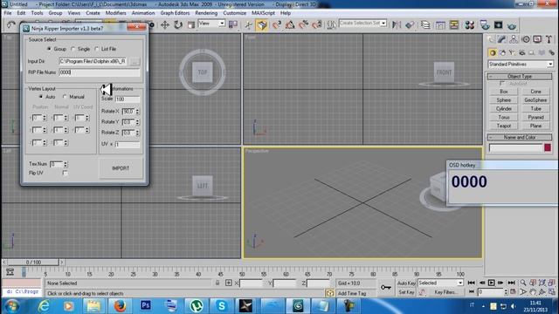Open Firefox from the taskbar

(120, 306)
